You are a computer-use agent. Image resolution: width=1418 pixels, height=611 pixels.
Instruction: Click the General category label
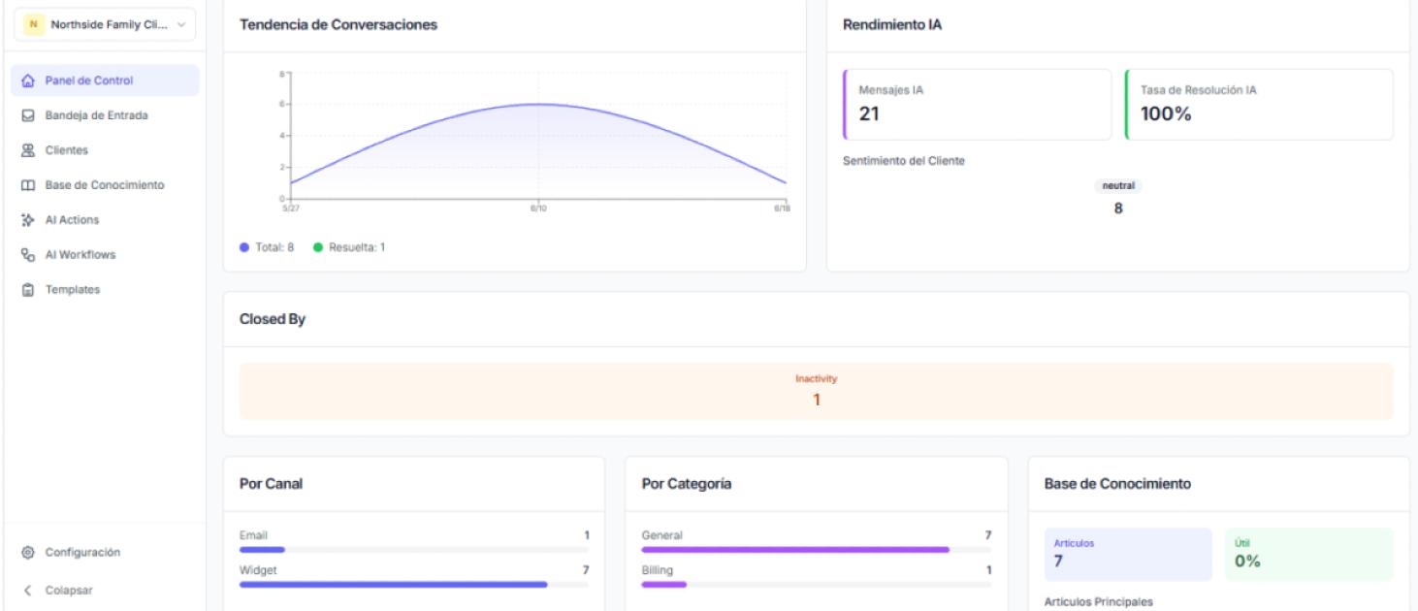[x=662, y=535]
